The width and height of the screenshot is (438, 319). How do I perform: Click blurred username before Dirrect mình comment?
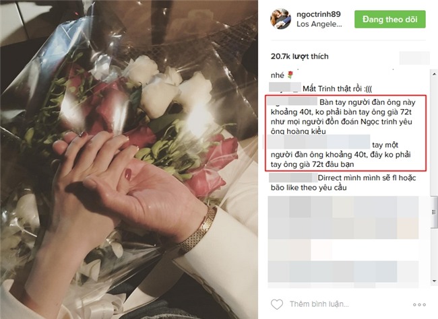point(292,178)
